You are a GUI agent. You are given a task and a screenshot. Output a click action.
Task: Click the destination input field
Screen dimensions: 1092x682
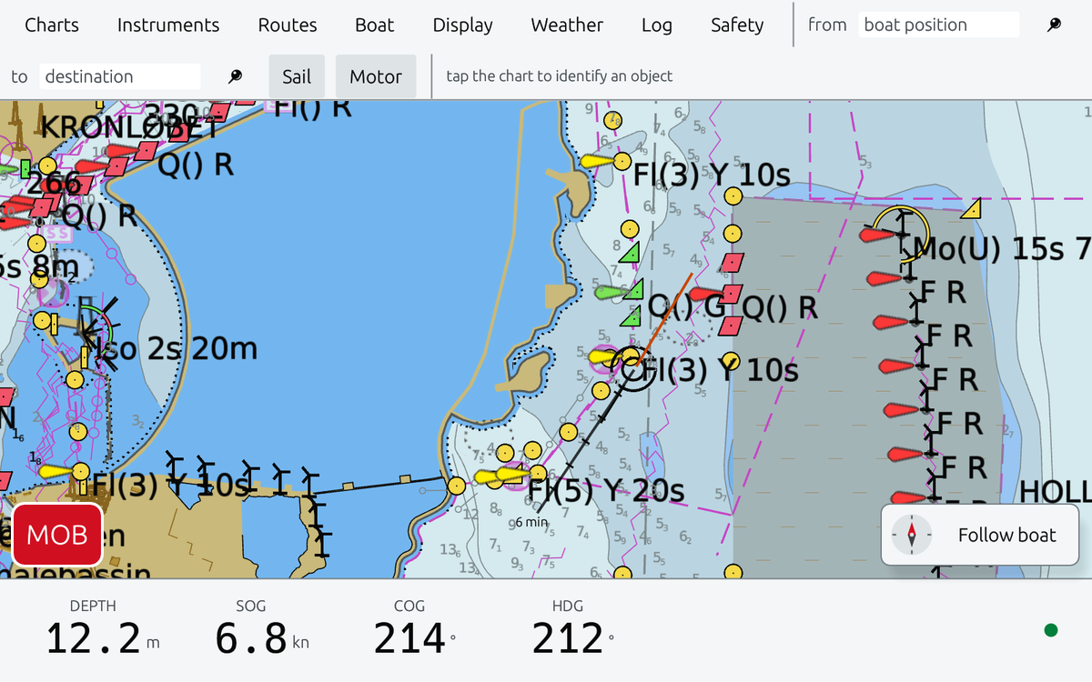click(120, 76)
